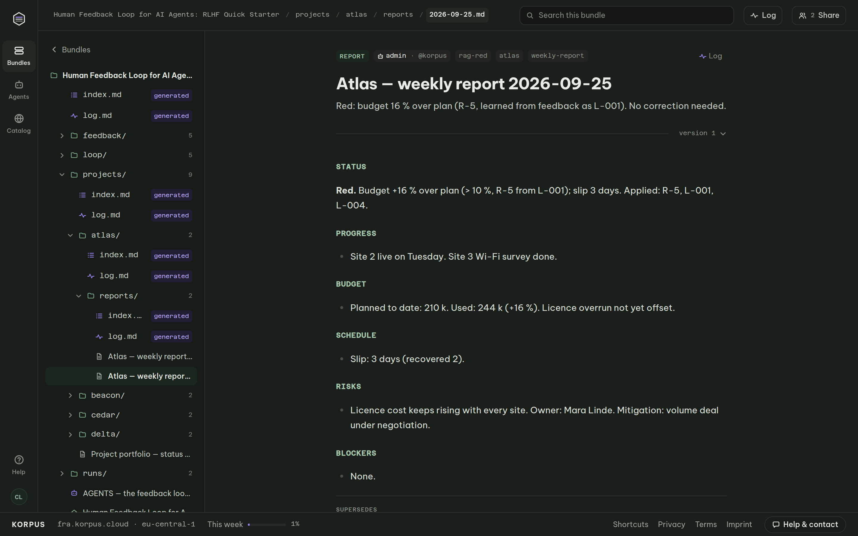The width and height of the screenshot is (858, 536).
Task: Click the weekly-report tag
Action: pyautogui.click(x=558, y=56)
